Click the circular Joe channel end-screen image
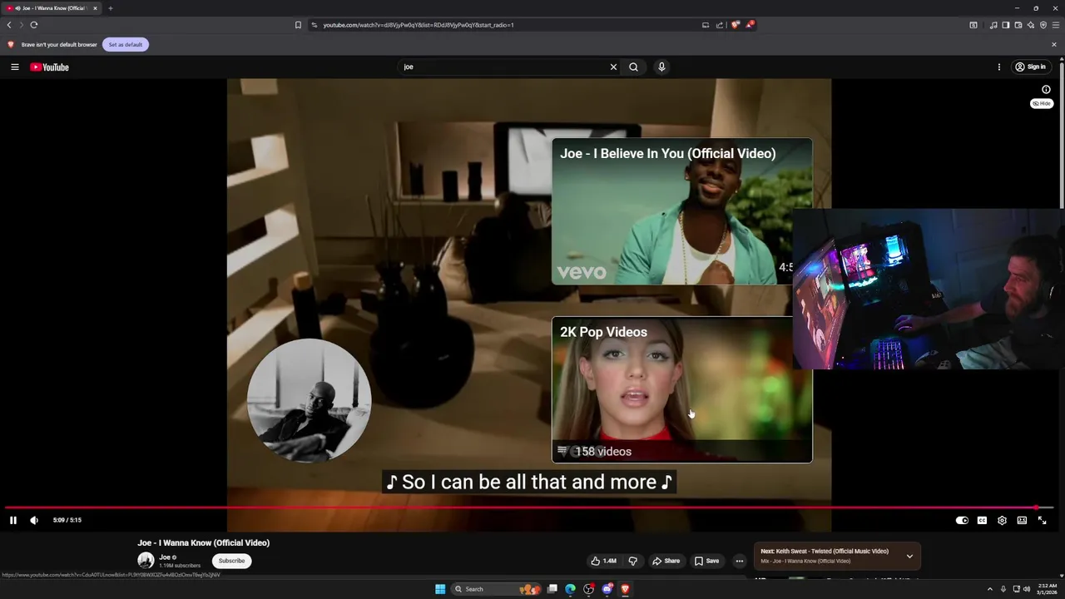This screenshot has width=1065, height=599. tap(309, 400)
